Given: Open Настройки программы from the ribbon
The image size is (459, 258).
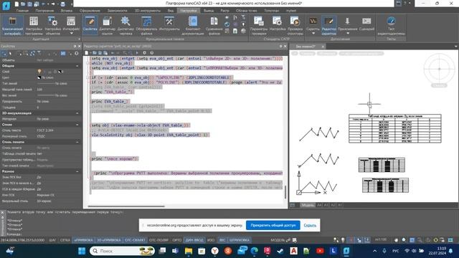Looking at the screenshot, I should point(34,26).
